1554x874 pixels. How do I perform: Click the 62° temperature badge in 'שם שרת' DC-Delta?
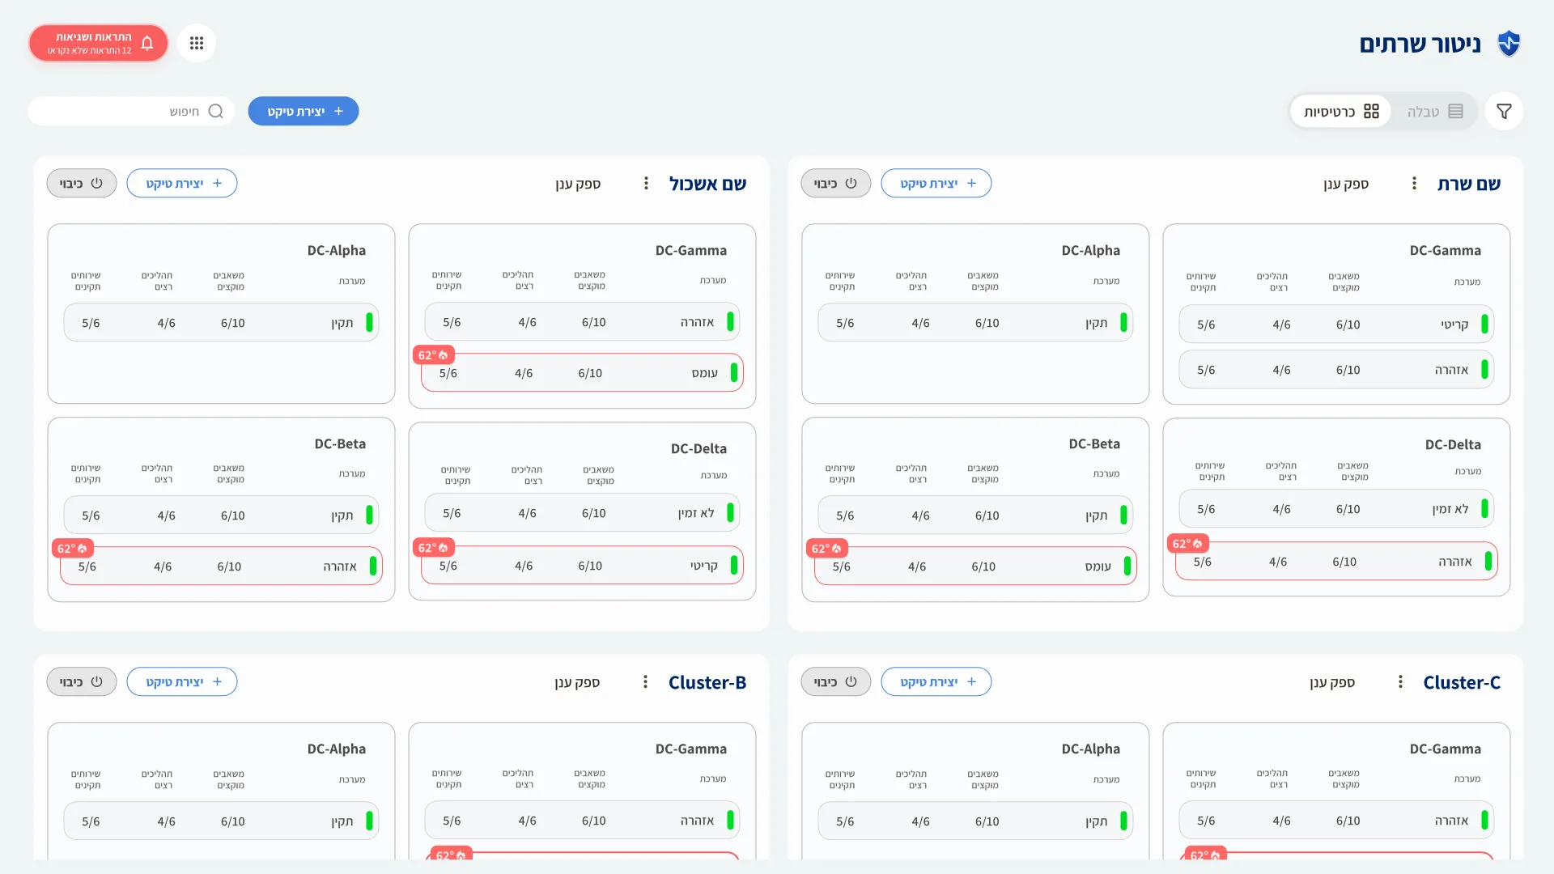(x=1188, y=544)
